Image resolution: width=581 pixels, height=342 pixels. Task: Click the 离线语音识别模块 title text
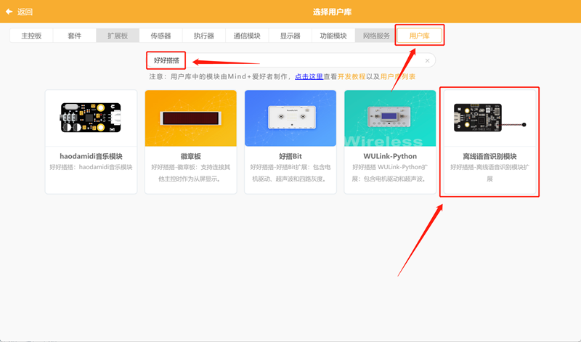tap(489, 156)
